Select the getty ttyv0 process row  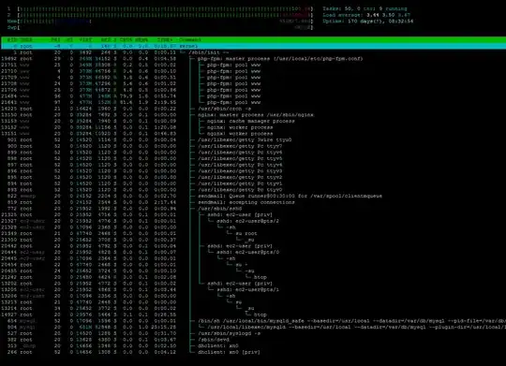click(253, 190)
